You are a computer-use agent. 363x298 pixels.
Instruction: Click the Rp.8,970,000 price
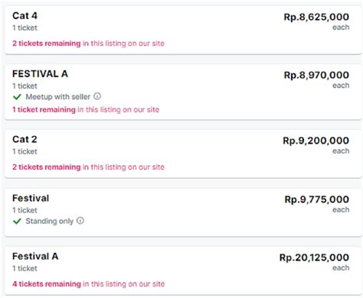click(316, 75)
